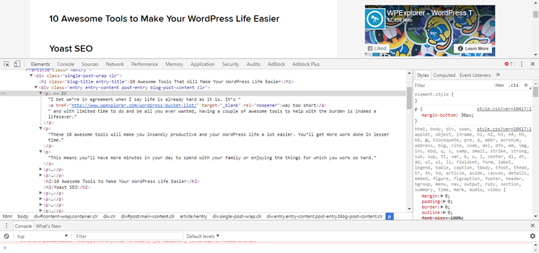
Task: Select the div.single-post-wrap.clr breadcrumb
Action: pyautogui.click(x=237, y=217)
